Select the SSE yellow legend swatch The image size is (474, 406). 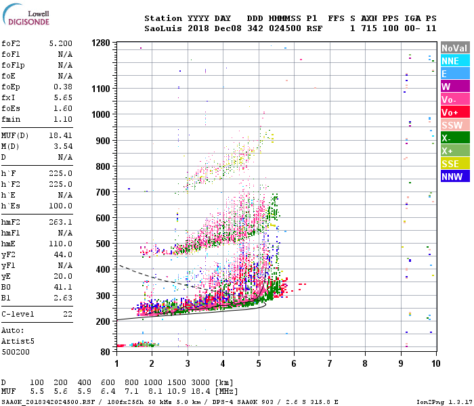coord(455,164)
